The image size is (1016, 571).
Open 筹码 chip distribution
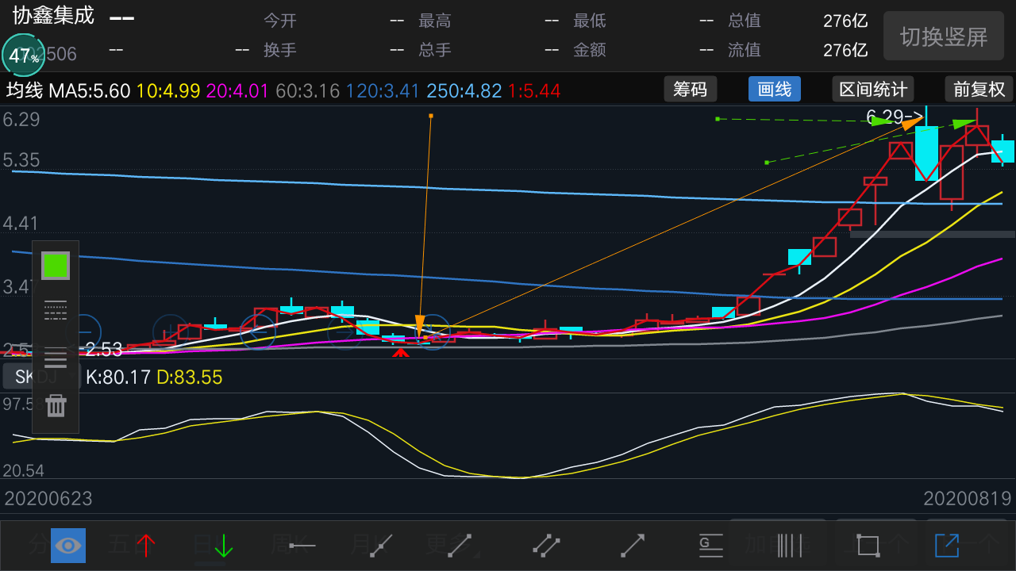(x=691, y=89)
